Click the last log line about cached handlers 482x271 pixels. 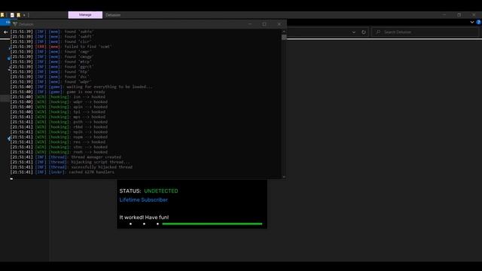[62, 172]
